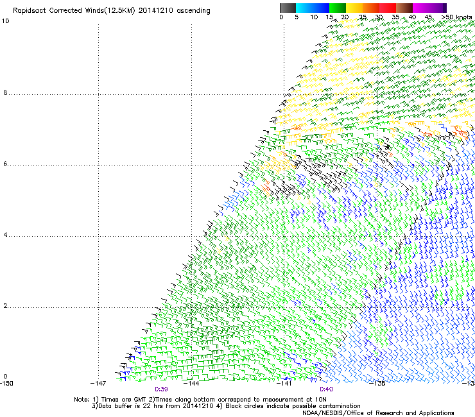This screenshot has width=475, height=417.
Task: Click the purple time marker 'D:39'
Action: [x=161, y=389]
